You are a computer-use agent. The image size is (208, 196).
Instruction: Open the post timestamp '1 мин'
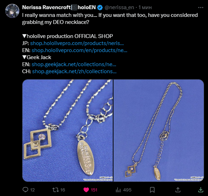click(145, 7)
